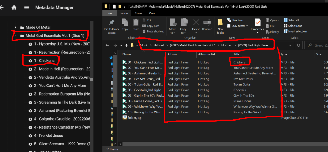Click the Delete icon in the ribbon
The image size is (328, 152).
(196, 23)
